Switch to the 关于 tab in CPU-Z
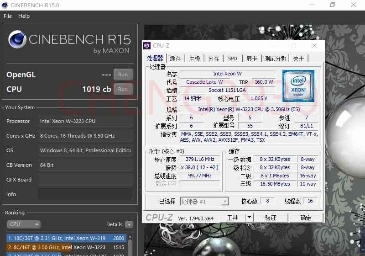 (x=298, y=59)
